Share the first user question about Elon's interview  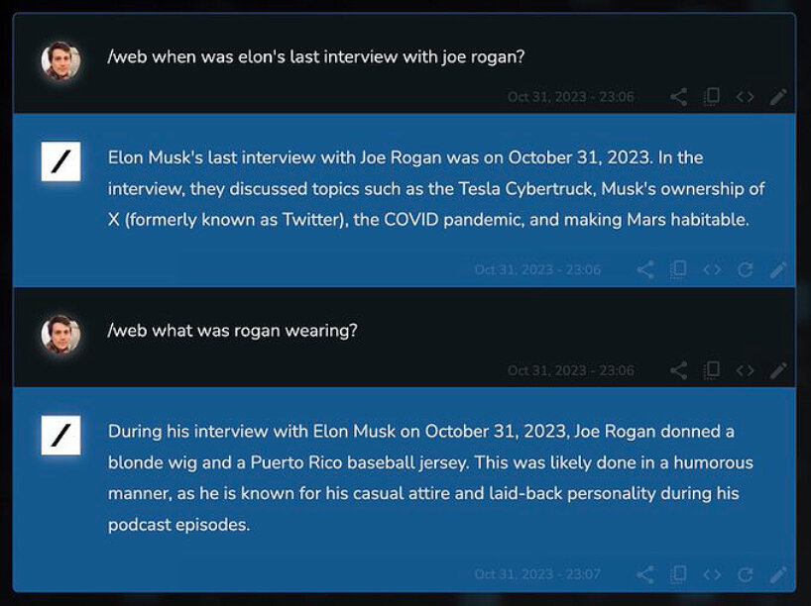click(x=680, y=96)
